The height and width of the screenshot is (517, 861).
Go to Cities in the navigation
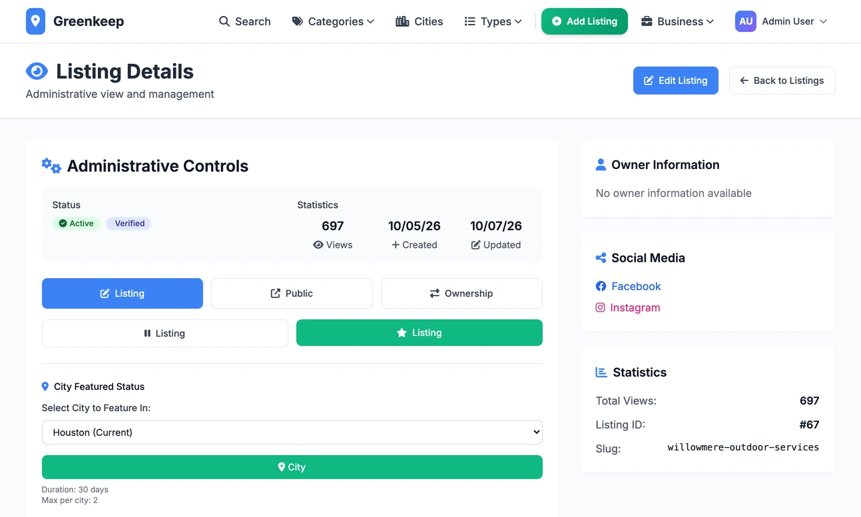[x=420, y=21]
